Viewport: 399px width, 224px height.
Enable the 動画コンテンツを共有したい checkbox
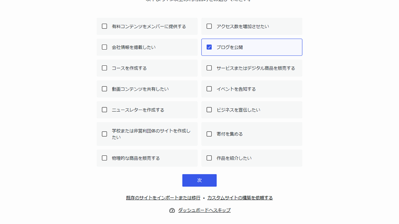[x=104, y=89]
